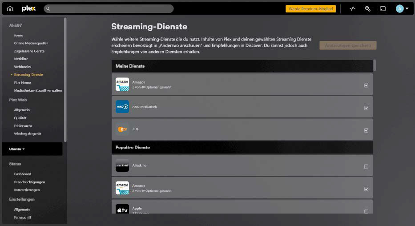Open Zugelassene Geräte
This screenshot has height=226, width=415.
click(x=29, y=51)
